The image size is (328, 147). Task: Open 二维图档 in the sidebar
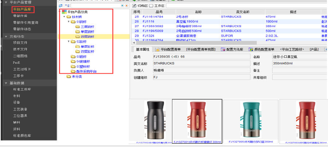point(20,56)
